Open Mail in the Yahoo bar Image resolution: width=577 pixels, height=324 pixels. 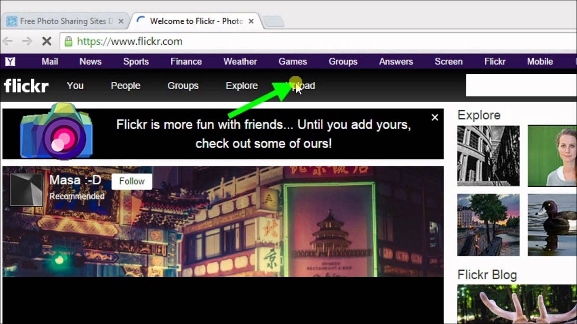50,62
